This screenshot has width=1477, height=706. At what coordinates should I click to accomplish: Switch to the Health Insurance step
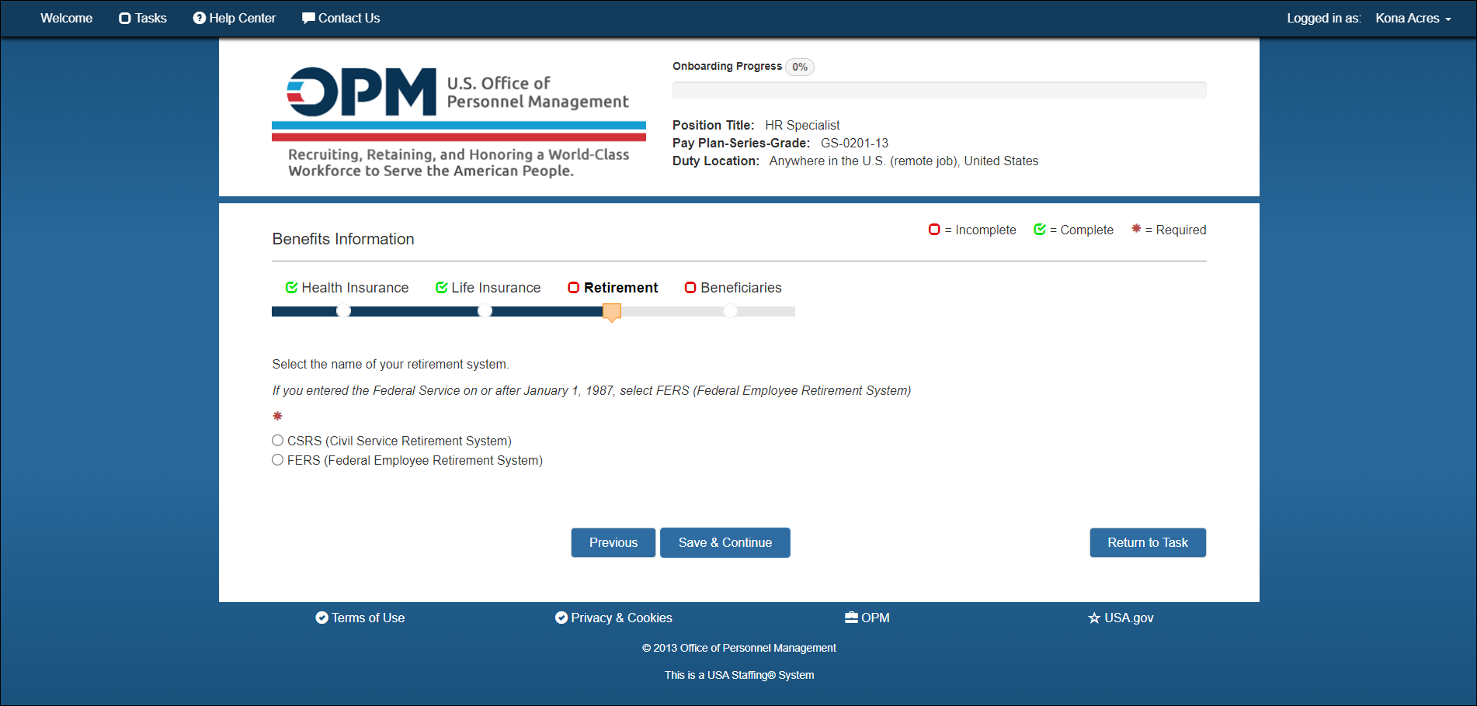[347, 288]
